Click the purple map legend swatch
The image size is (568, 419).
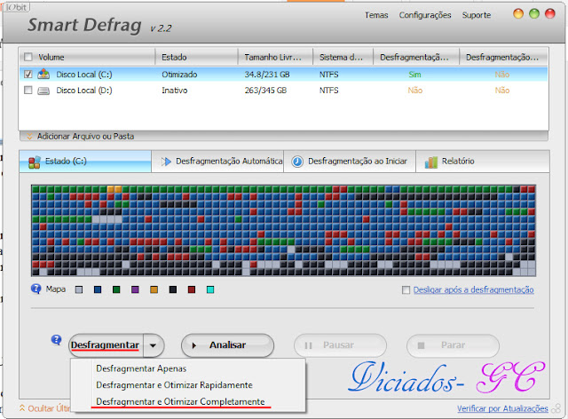point(135,289)
